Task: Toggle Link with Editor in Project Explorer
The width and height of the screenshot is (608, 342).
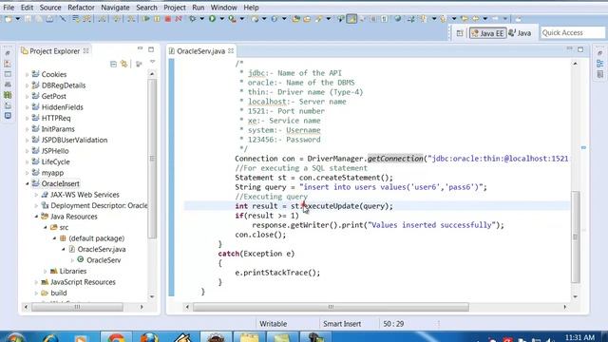Action: 124,64
